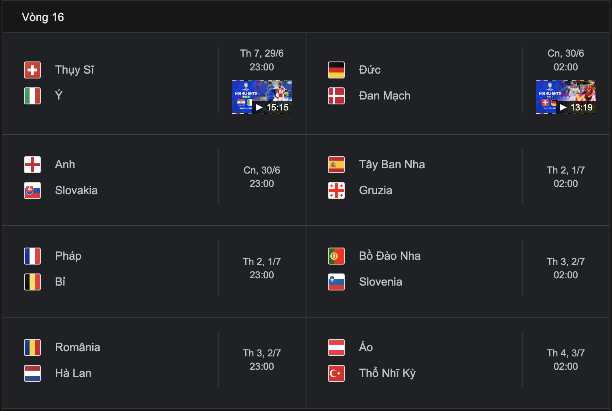Open the Bồ Đào Nha vs Slovenia match
The width and height of the screenshot is (612, 411).
coord(458,271)
